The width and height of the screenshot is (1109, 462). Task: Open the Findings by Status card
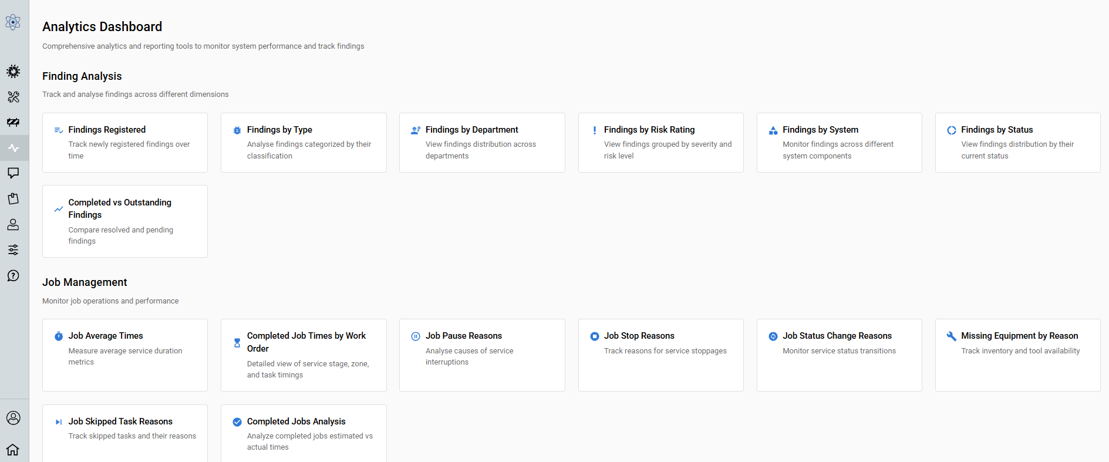[1017, 143]
